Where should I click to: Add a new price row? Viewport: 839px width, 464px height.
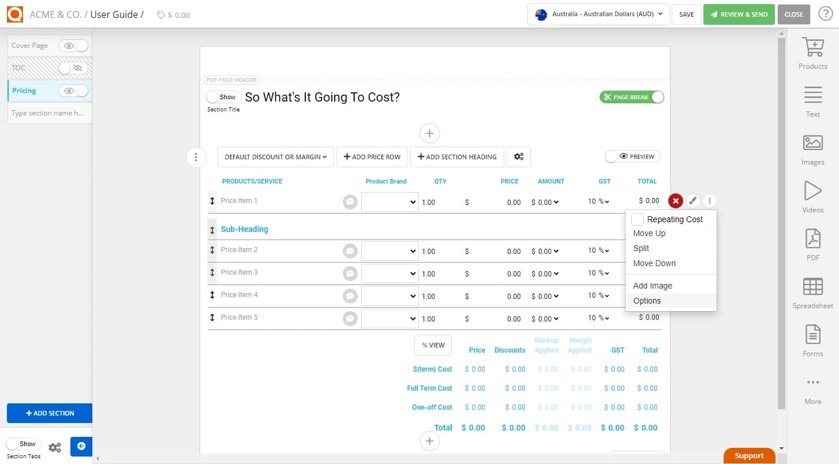tap(372, 156)
